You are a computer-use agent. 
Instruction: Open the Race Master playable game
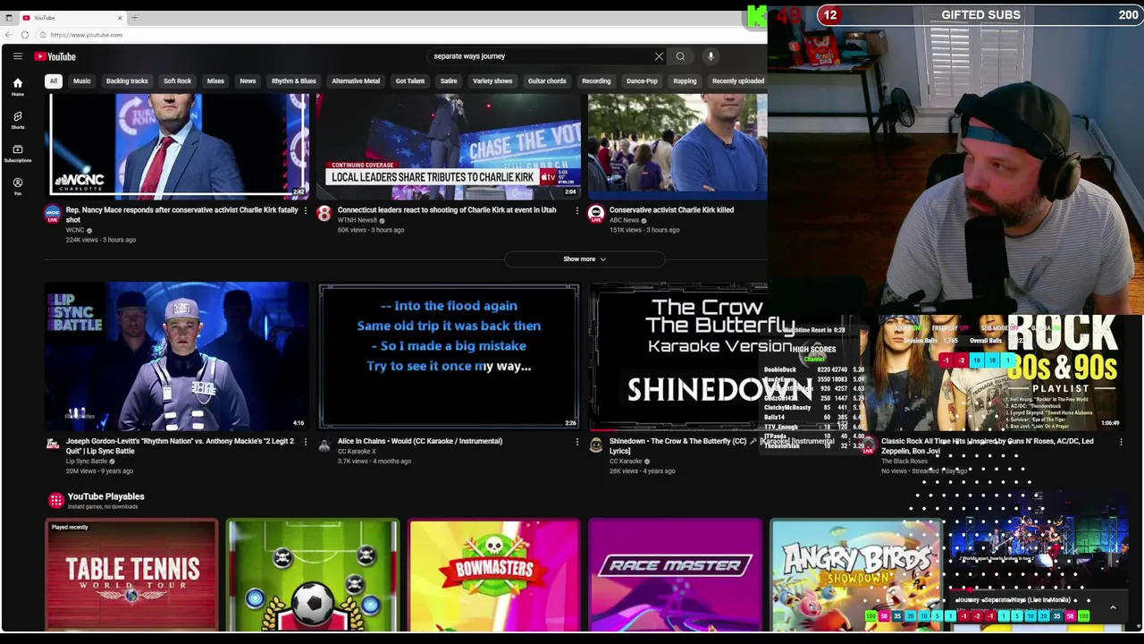[x=675, y=575]
